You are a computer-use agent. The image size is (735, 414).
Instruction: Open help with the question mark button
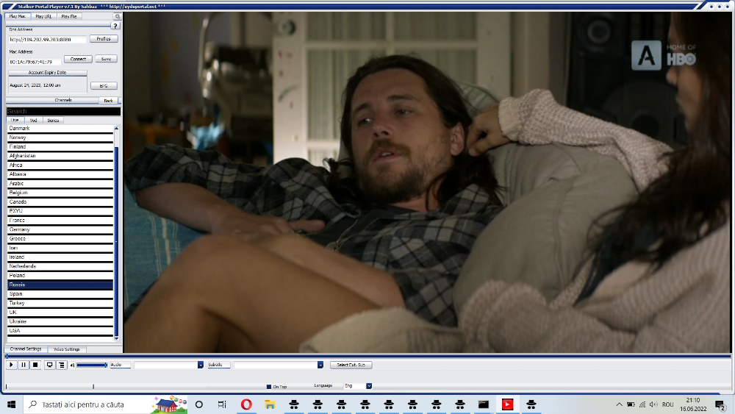pyautogui.click(x=115, y=26)
